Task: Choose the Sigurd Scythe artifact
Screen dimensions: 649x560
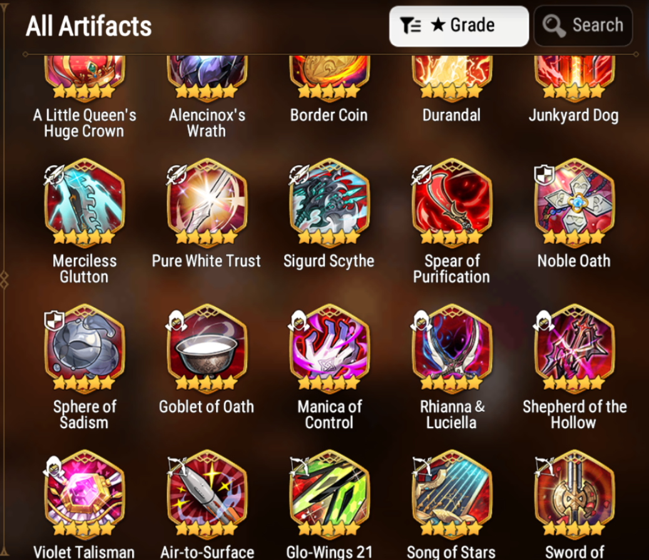Action: pyautogui.click(x=329, y=201)
